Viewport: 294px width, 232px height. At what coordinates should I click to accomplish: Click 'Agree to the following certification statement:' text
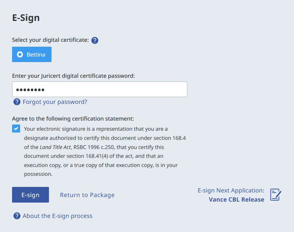tap(73, 119)
